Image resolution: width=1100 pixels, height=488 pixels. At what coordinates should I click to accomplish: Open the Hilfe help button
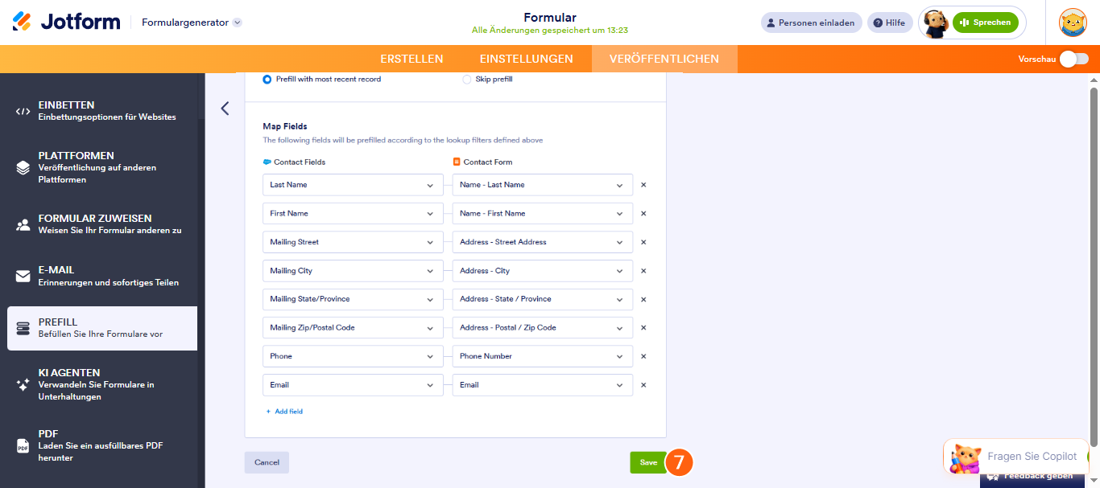(890, 23)
